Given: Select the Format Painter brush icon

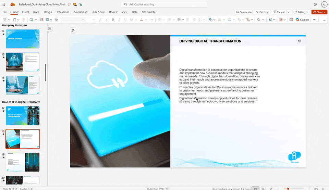Looking at the screenshot, I should pyautogui.click(x=24, y=20).
